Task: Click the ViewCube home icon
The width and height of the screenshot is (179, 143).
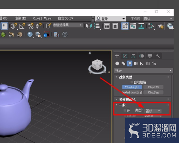Action: (x=90, y=53)
